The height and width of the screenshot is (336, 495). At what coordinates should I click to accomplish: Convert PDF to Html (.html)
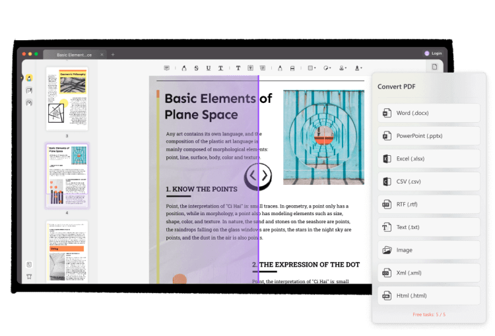click(429, 296)
